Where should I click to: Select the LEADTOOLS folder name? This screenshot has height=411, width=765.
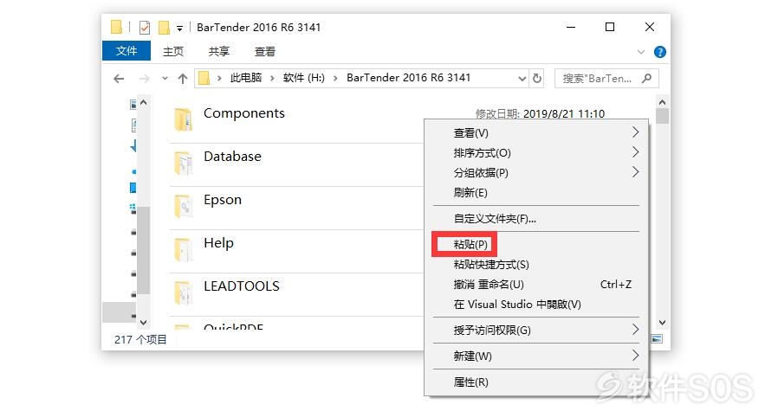(x=242, y=286)
